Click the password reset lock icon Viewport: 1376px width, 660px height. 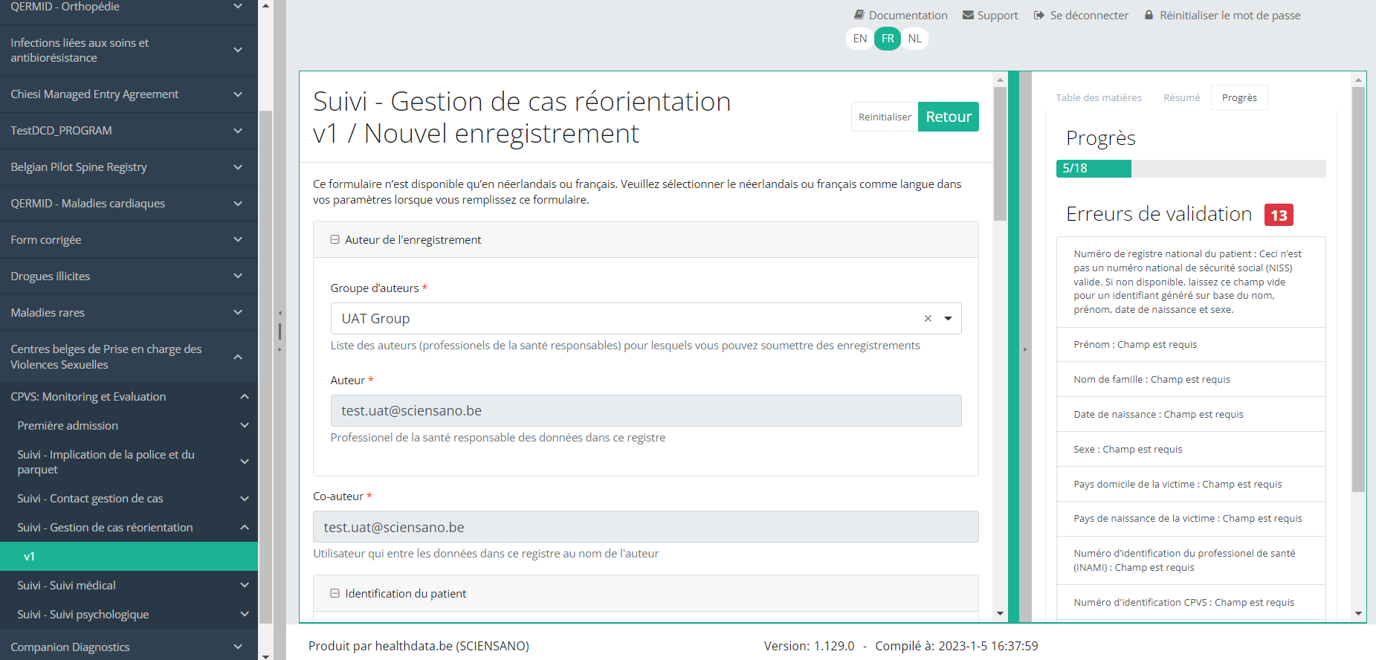1149,15
